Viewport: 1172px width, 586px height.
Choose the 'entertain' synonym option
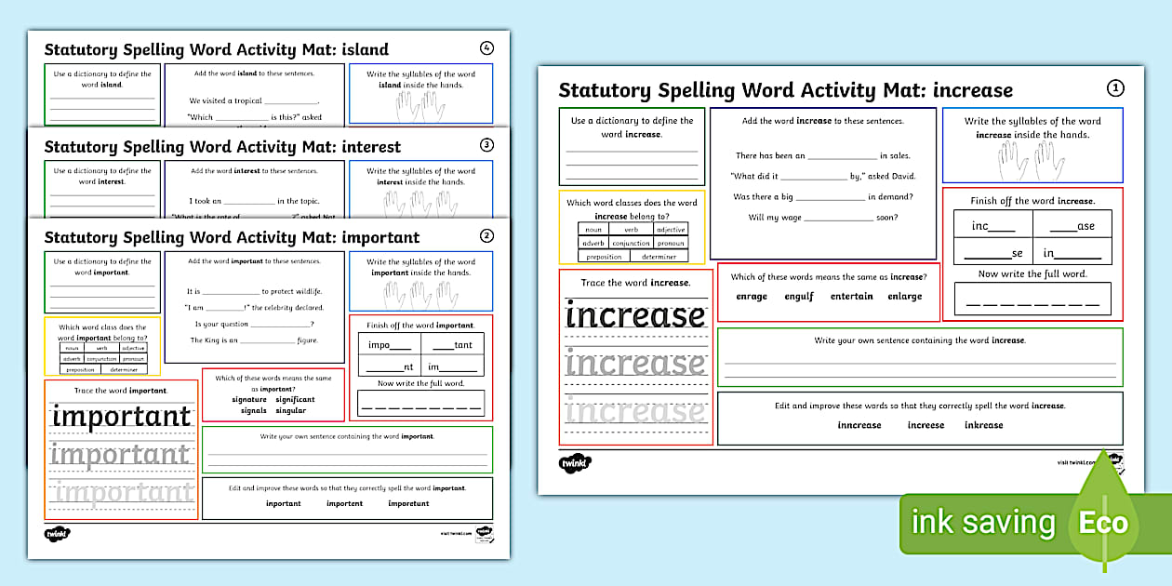click(x=851, y=297)
